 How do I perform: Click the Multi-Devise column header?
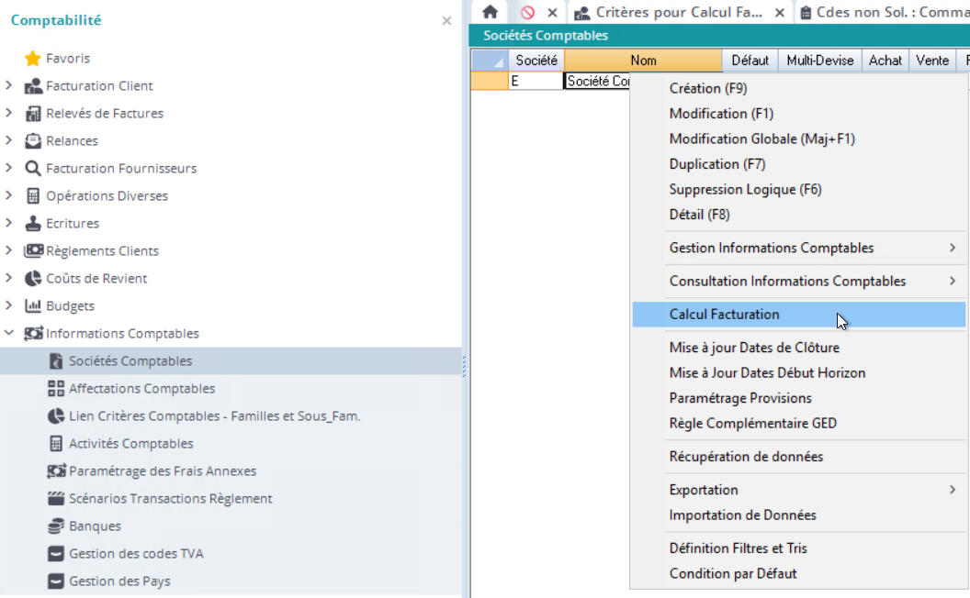click(x=819, y=61)
